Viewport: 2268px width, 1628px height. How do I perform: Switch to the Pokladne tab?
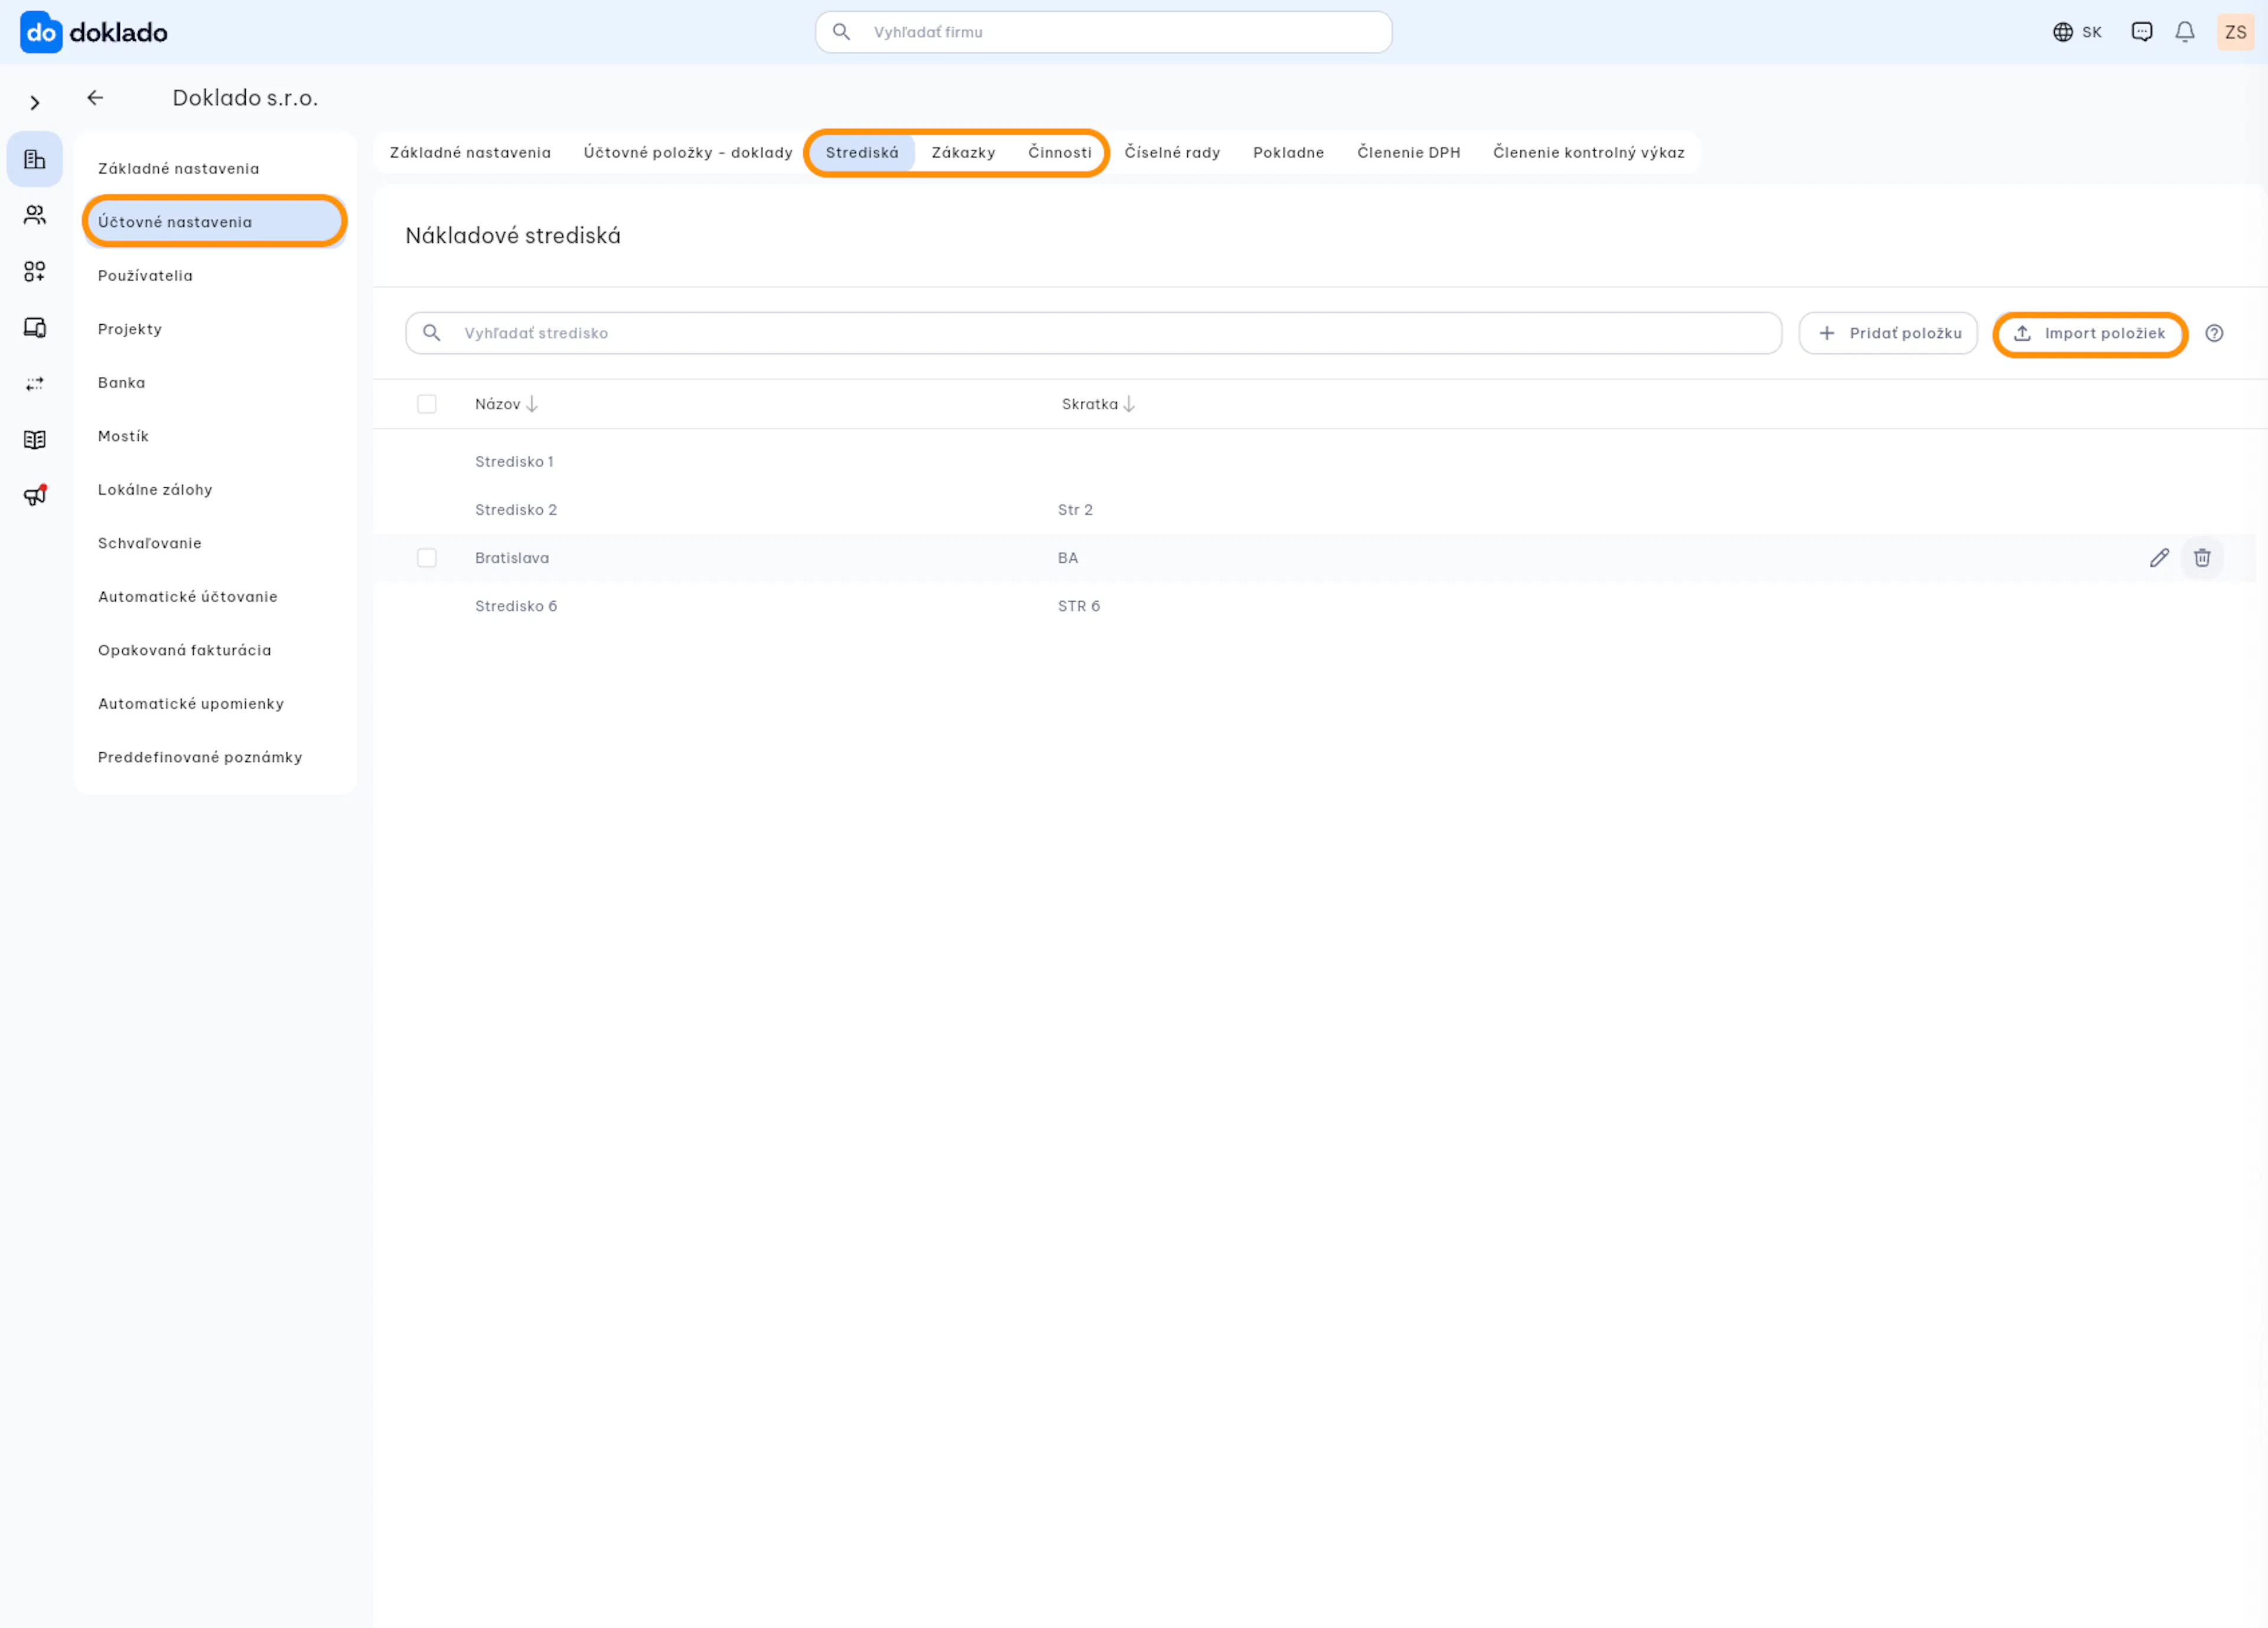pos(1288,152)
